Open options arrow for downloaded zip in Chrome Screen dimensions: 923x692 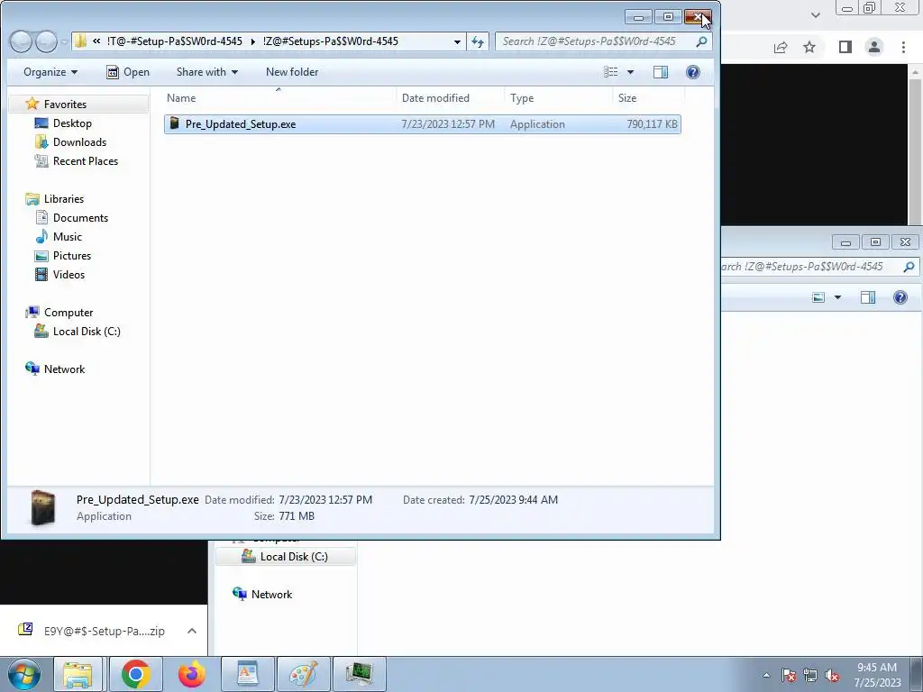click(x=191, y=631)
